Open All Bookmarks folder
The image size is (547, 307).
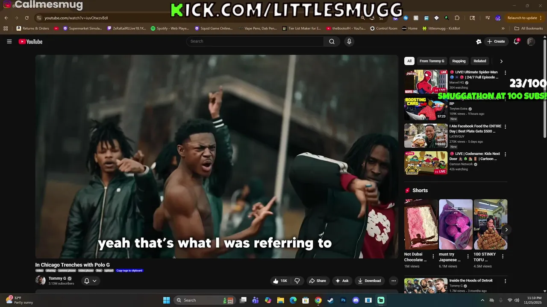click(x=529, y=29)
